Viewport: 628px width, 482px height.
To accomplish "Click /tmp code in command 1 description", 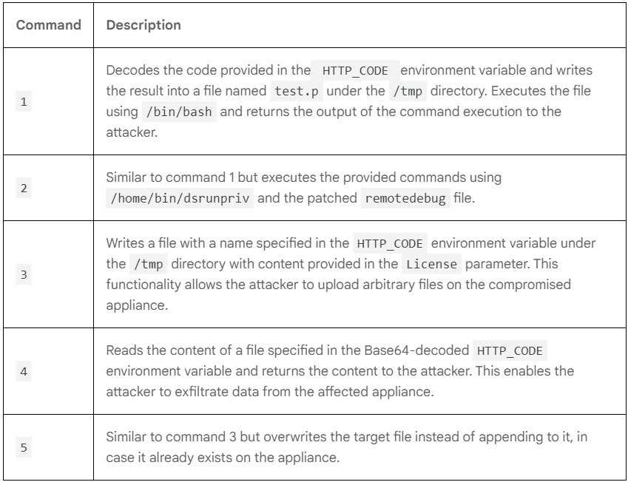I will [x=408, y=91].
